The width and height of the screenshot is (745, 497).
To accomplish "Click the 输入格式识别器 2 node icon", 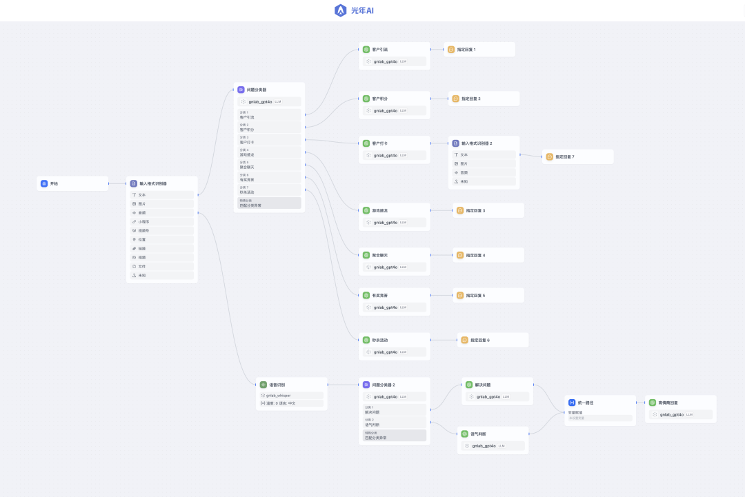I will [x=456, y=143].
